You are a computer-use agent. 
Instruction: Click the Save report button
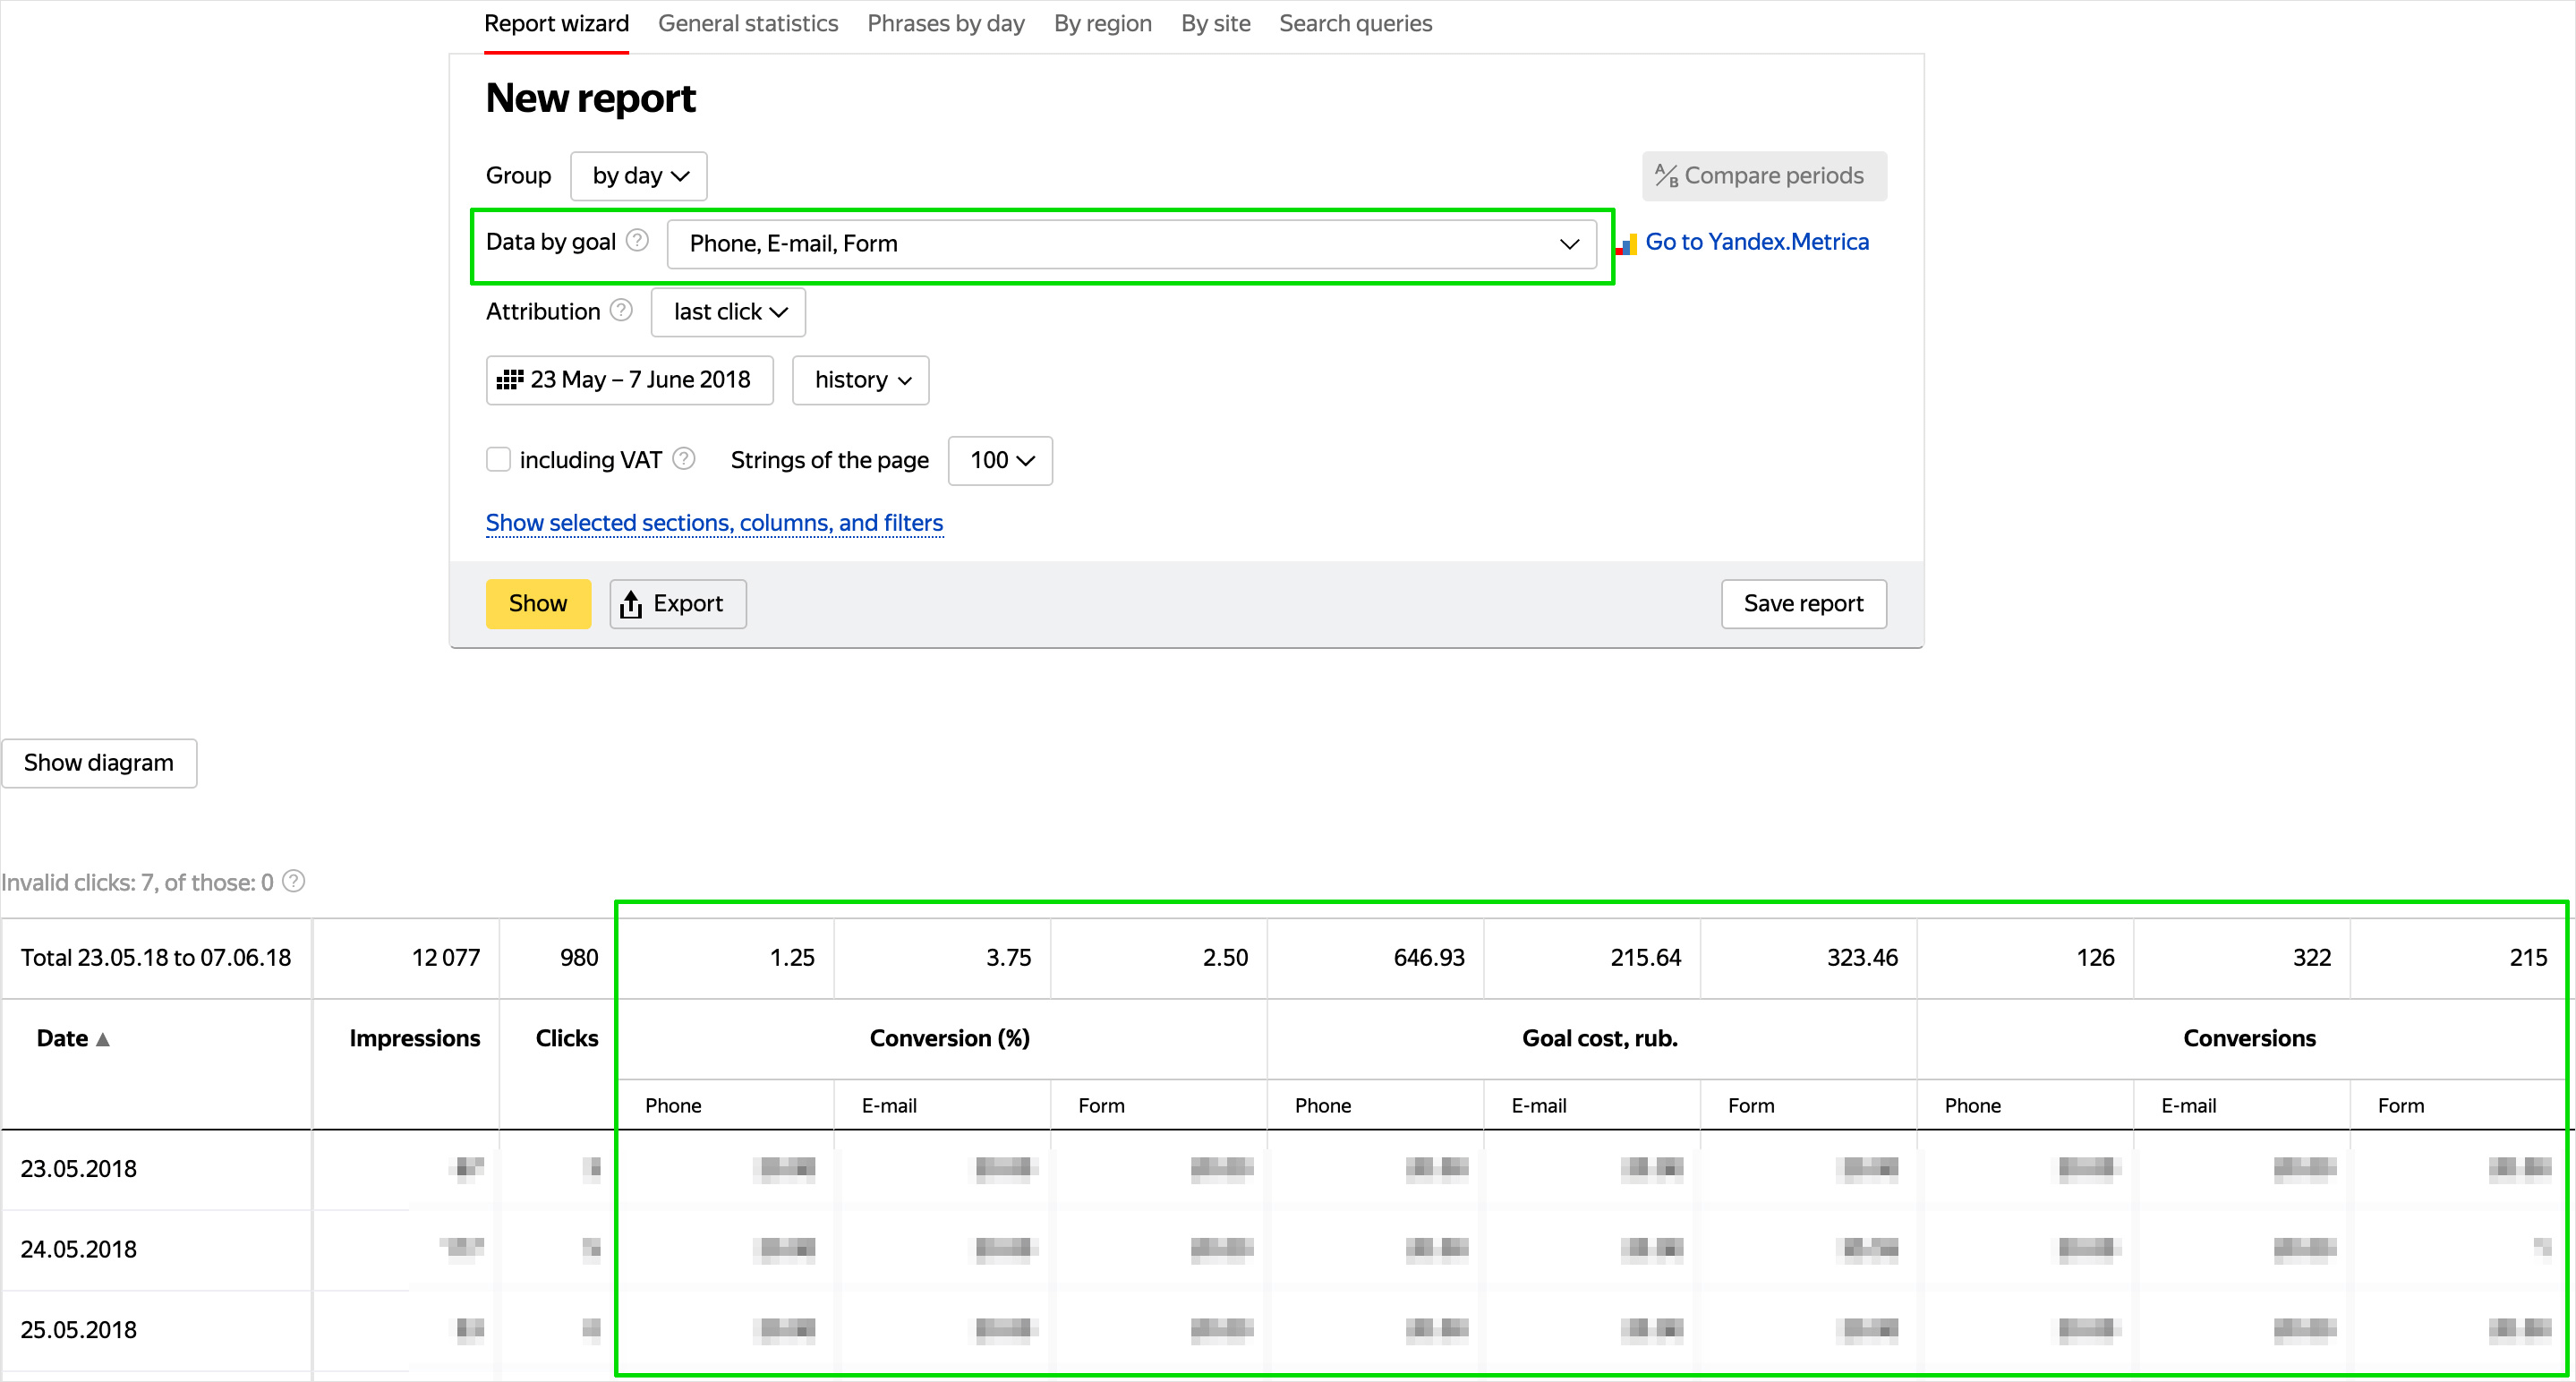(x=1803, y=604)
